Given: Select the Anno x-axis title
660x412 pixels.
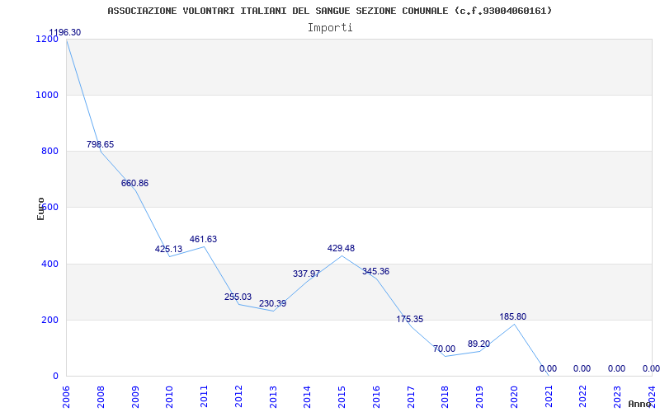Looking at the screenshot, I should pos(639,404).
